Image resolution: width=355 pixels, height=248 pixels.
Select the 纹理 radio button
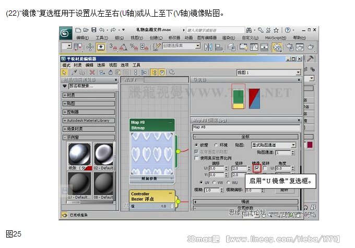click(196, 145)
